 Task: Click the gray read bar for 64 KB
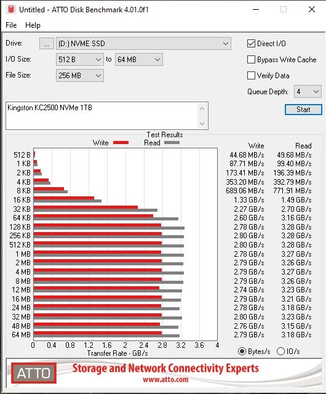pyautogui.click(x=106, y=219)
